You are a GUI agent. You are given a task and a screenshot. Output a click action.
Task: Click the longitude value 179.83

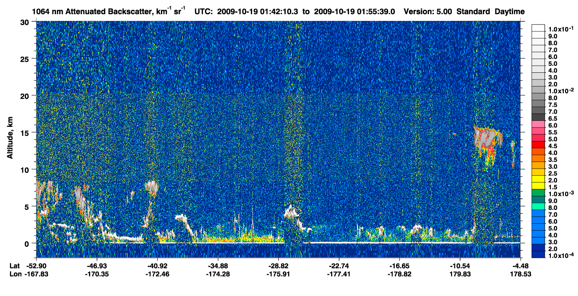click(460, 274)
